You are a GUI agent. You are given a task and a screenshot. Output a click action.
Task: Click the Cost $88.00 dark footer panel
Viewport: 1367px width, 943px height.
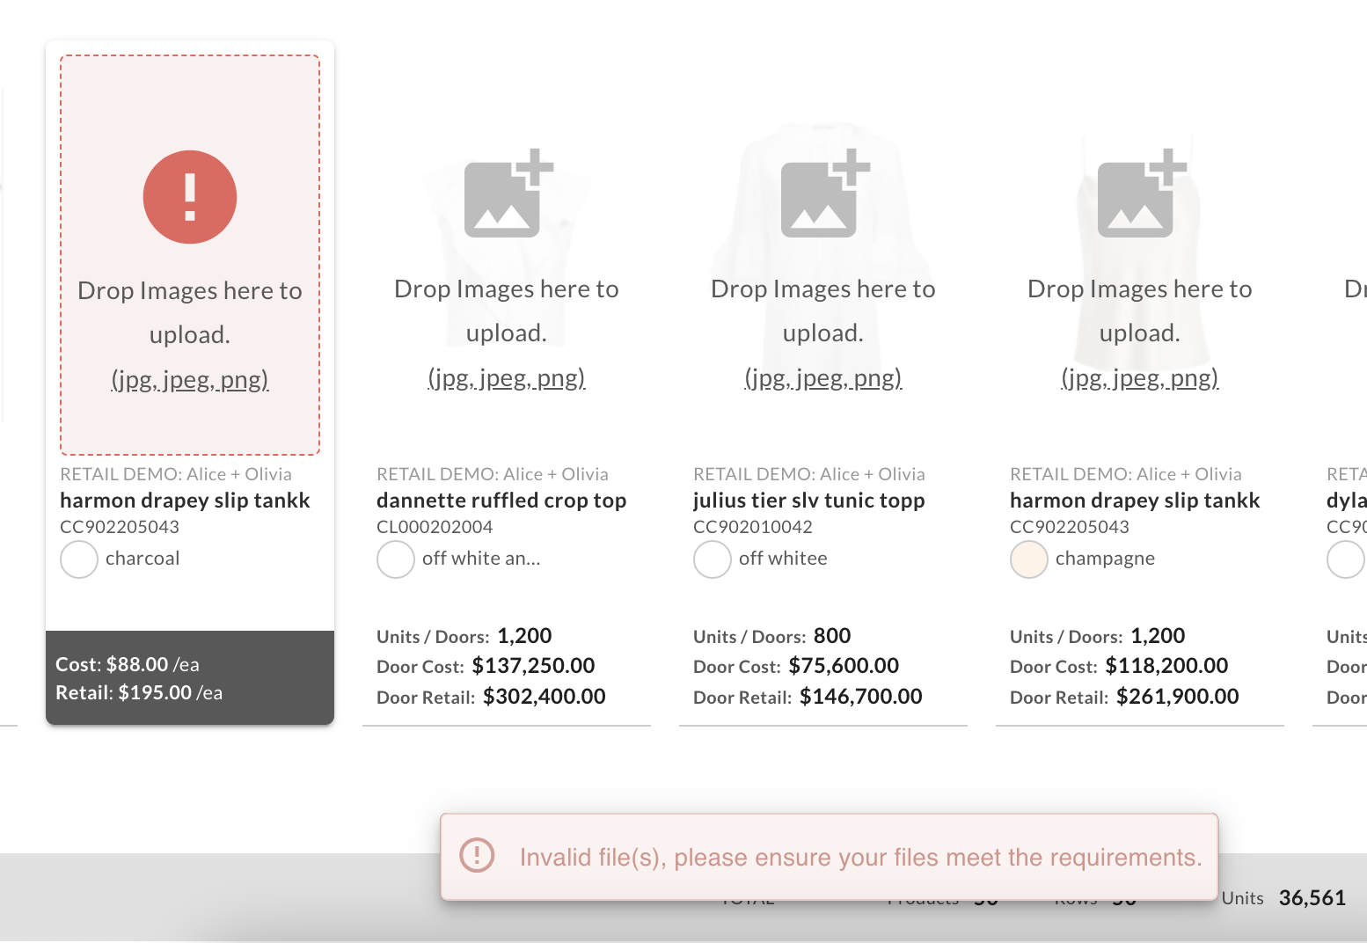point(190,678)
